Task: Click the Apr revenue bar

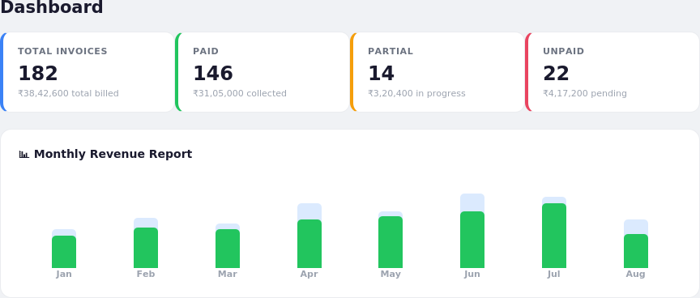Action: 309,236
